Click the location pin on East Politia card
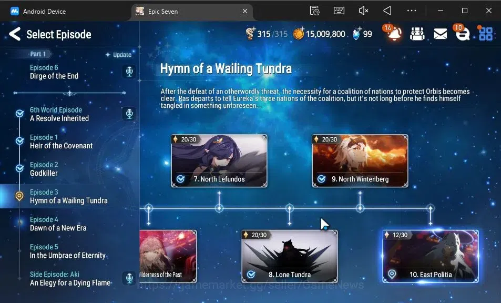This screenshot has height=303, width=501. tap(392, 274)
